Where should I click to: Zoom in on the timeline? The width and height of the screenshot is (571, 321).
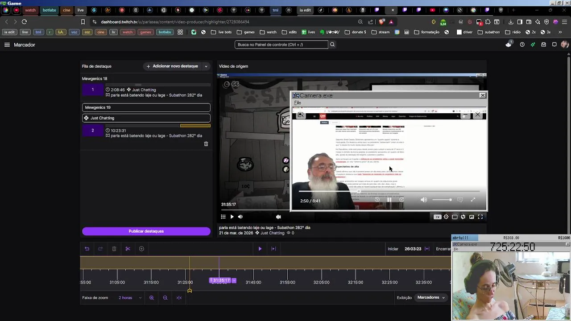(152, 298)
